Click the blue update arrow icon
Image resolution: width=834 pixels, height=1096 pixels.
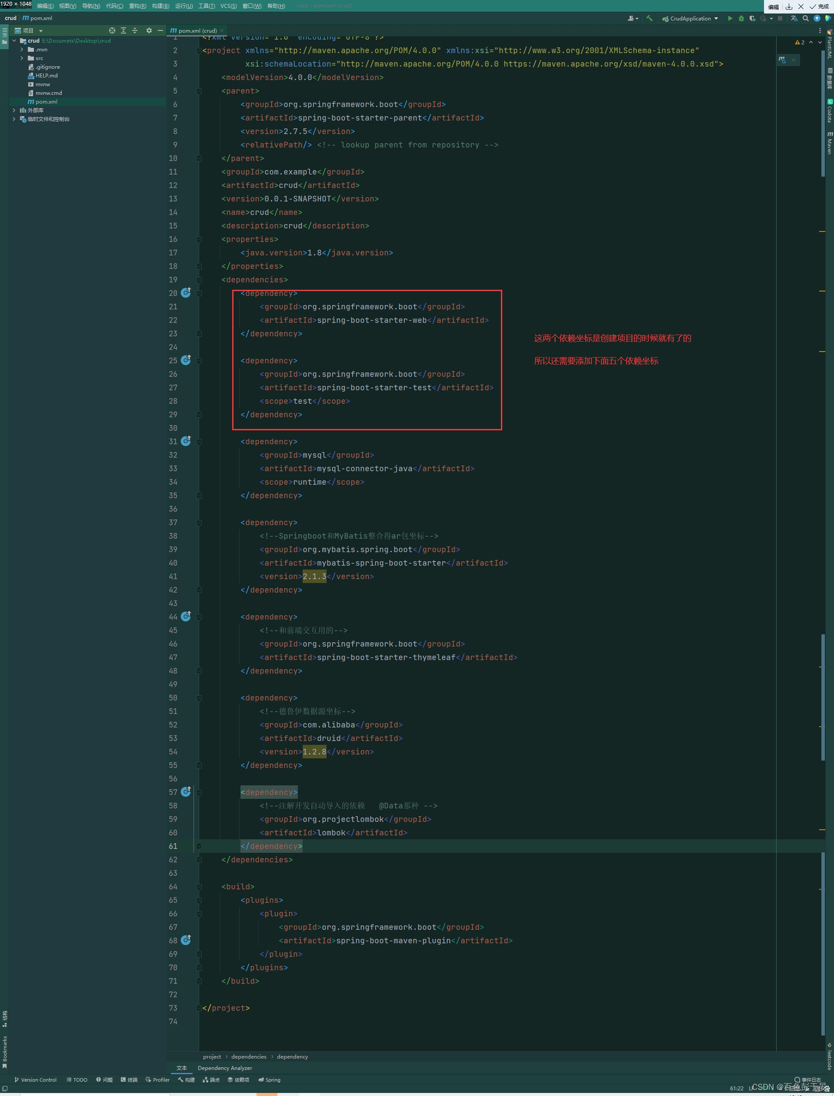click(817, 18)
